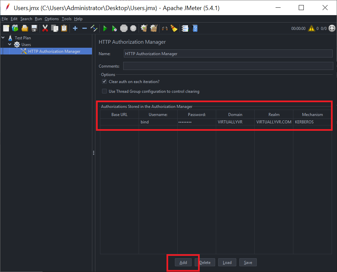Click the New test plan icon

6,28
